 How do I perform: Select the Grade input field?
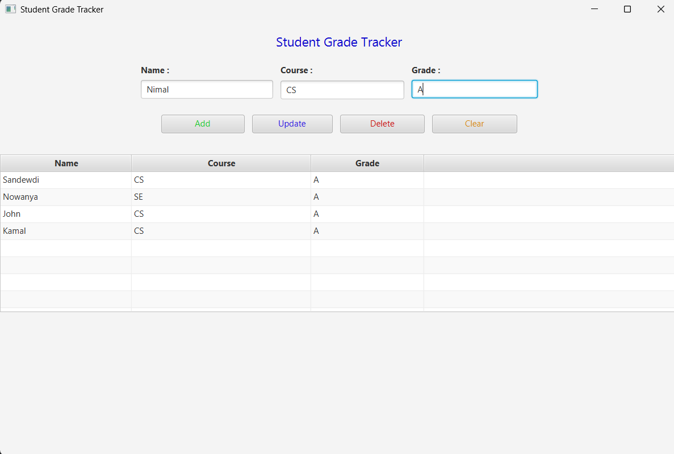474,89
